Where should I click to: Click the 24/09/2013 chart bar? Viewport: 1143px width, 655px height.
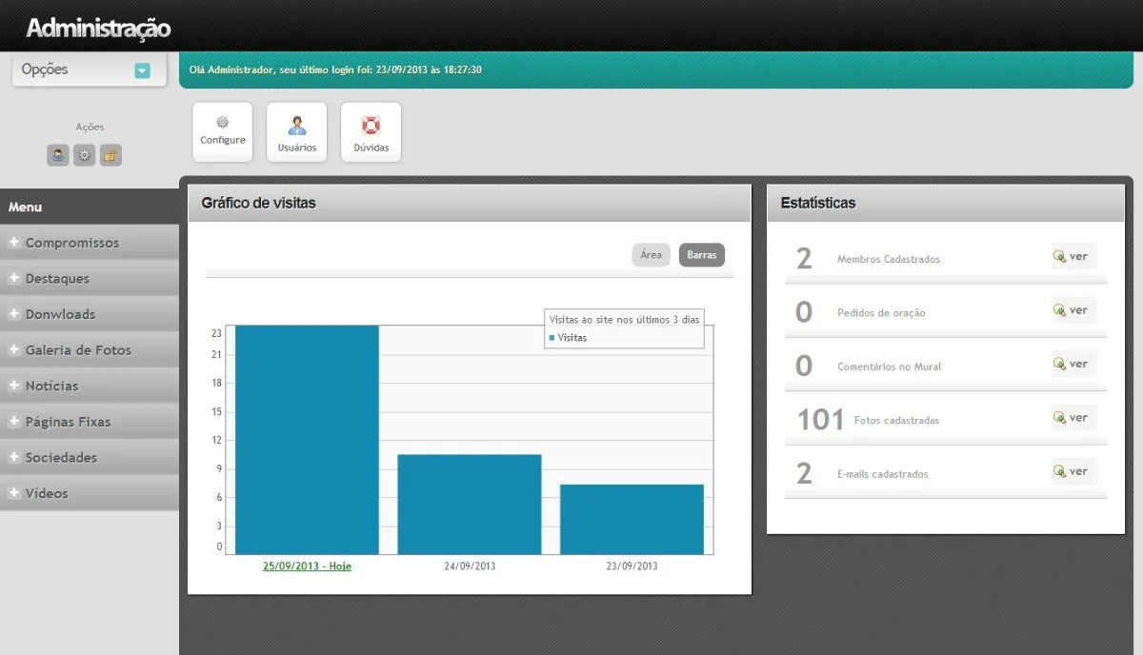[470, 505]
